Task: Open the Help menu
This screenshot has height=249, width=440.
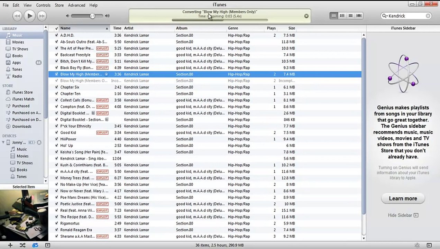Action: [x=93, y=5]
